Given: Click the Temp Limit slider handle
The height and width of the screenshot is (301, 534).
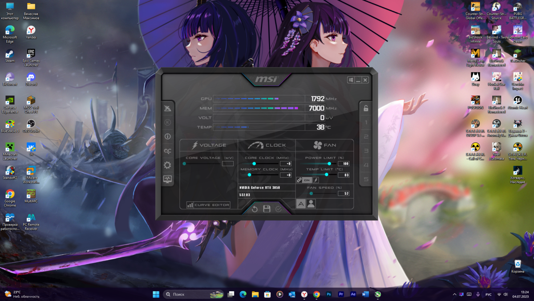Looking at the screenshot, I should [x=326, y=175].
